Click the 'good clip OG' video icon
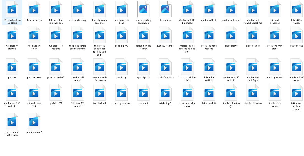Image resolution: width=304 pixels, height=156 pixels. click(122, 35)
